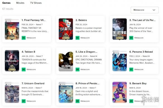Open the Berserk Boy title link

[138, 83]
